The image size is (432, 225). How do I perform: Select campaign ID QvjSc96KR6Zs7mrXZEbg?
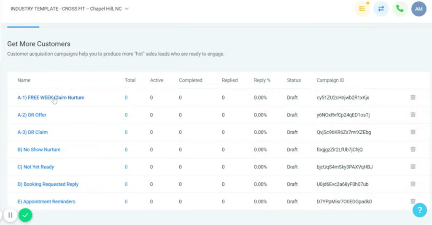click(344, 133)
